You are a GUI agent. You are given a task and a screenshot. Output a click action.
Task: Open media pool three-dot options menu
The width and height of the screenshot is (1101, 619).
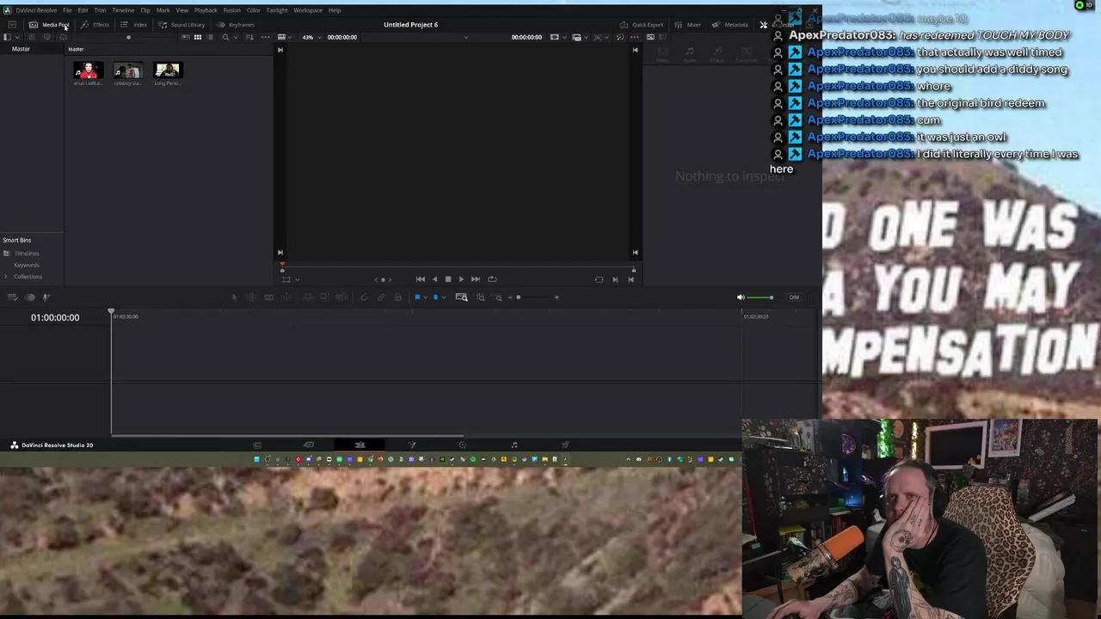[265, 37]
